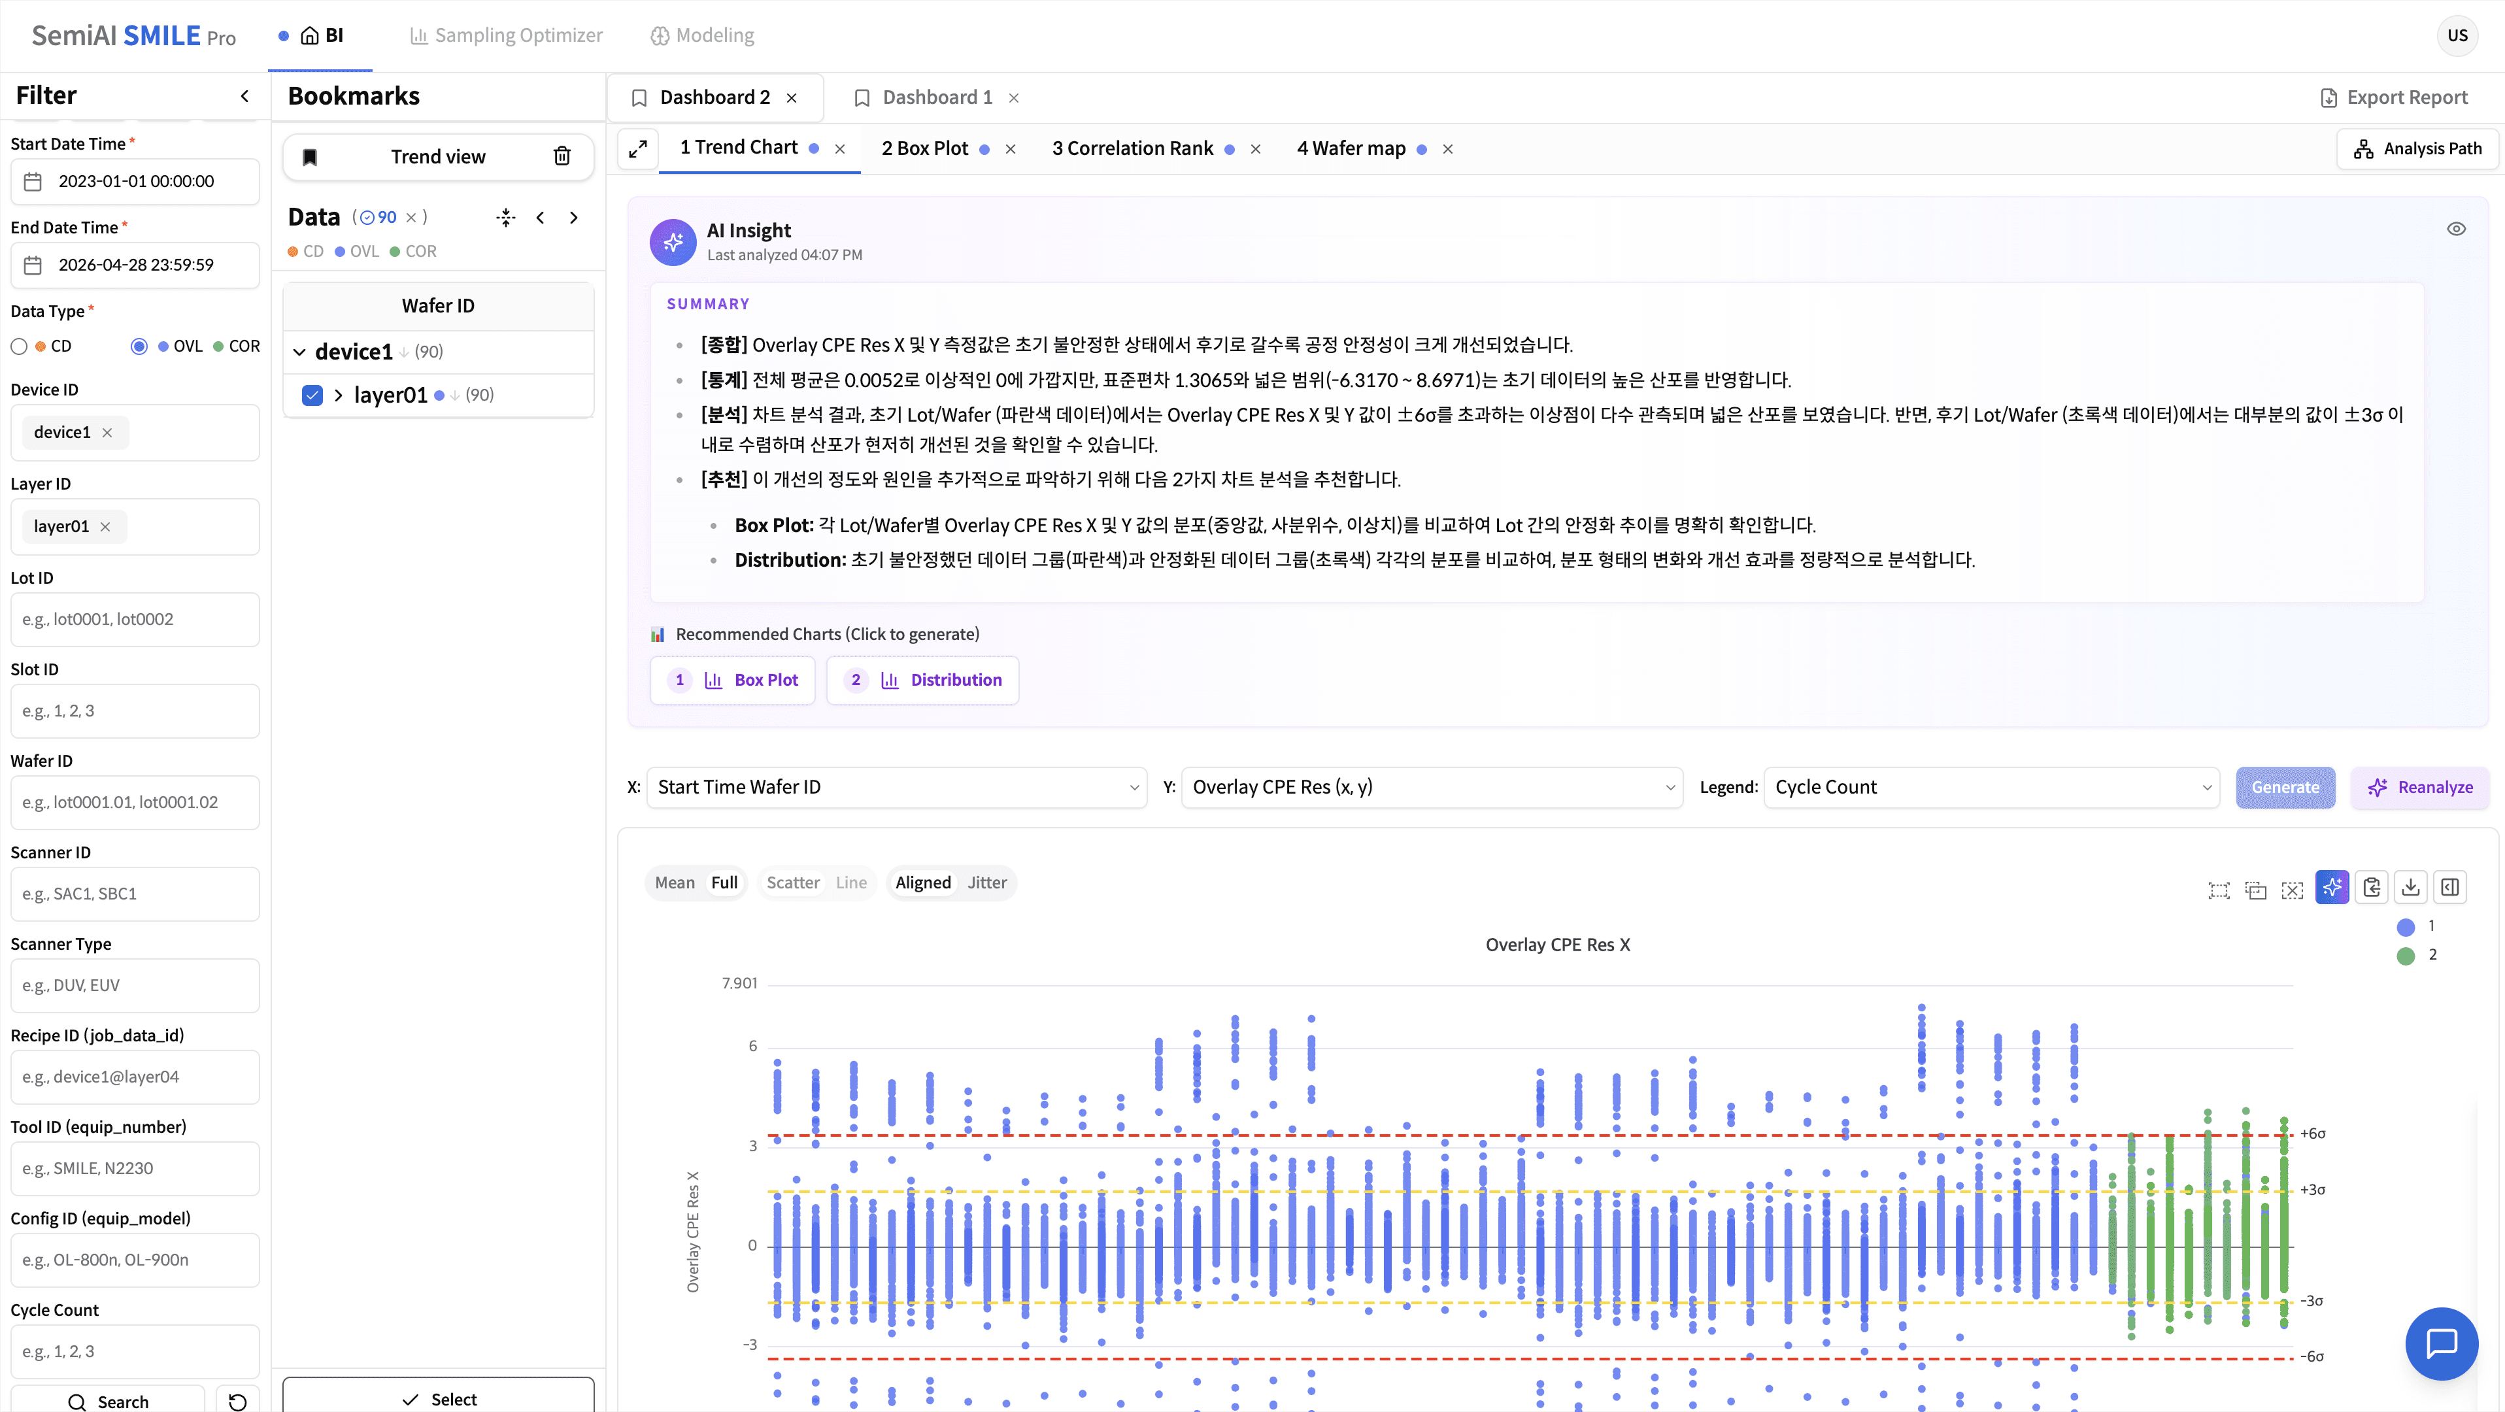Toggle legend series 2 green swatch

click(2406, 956)
